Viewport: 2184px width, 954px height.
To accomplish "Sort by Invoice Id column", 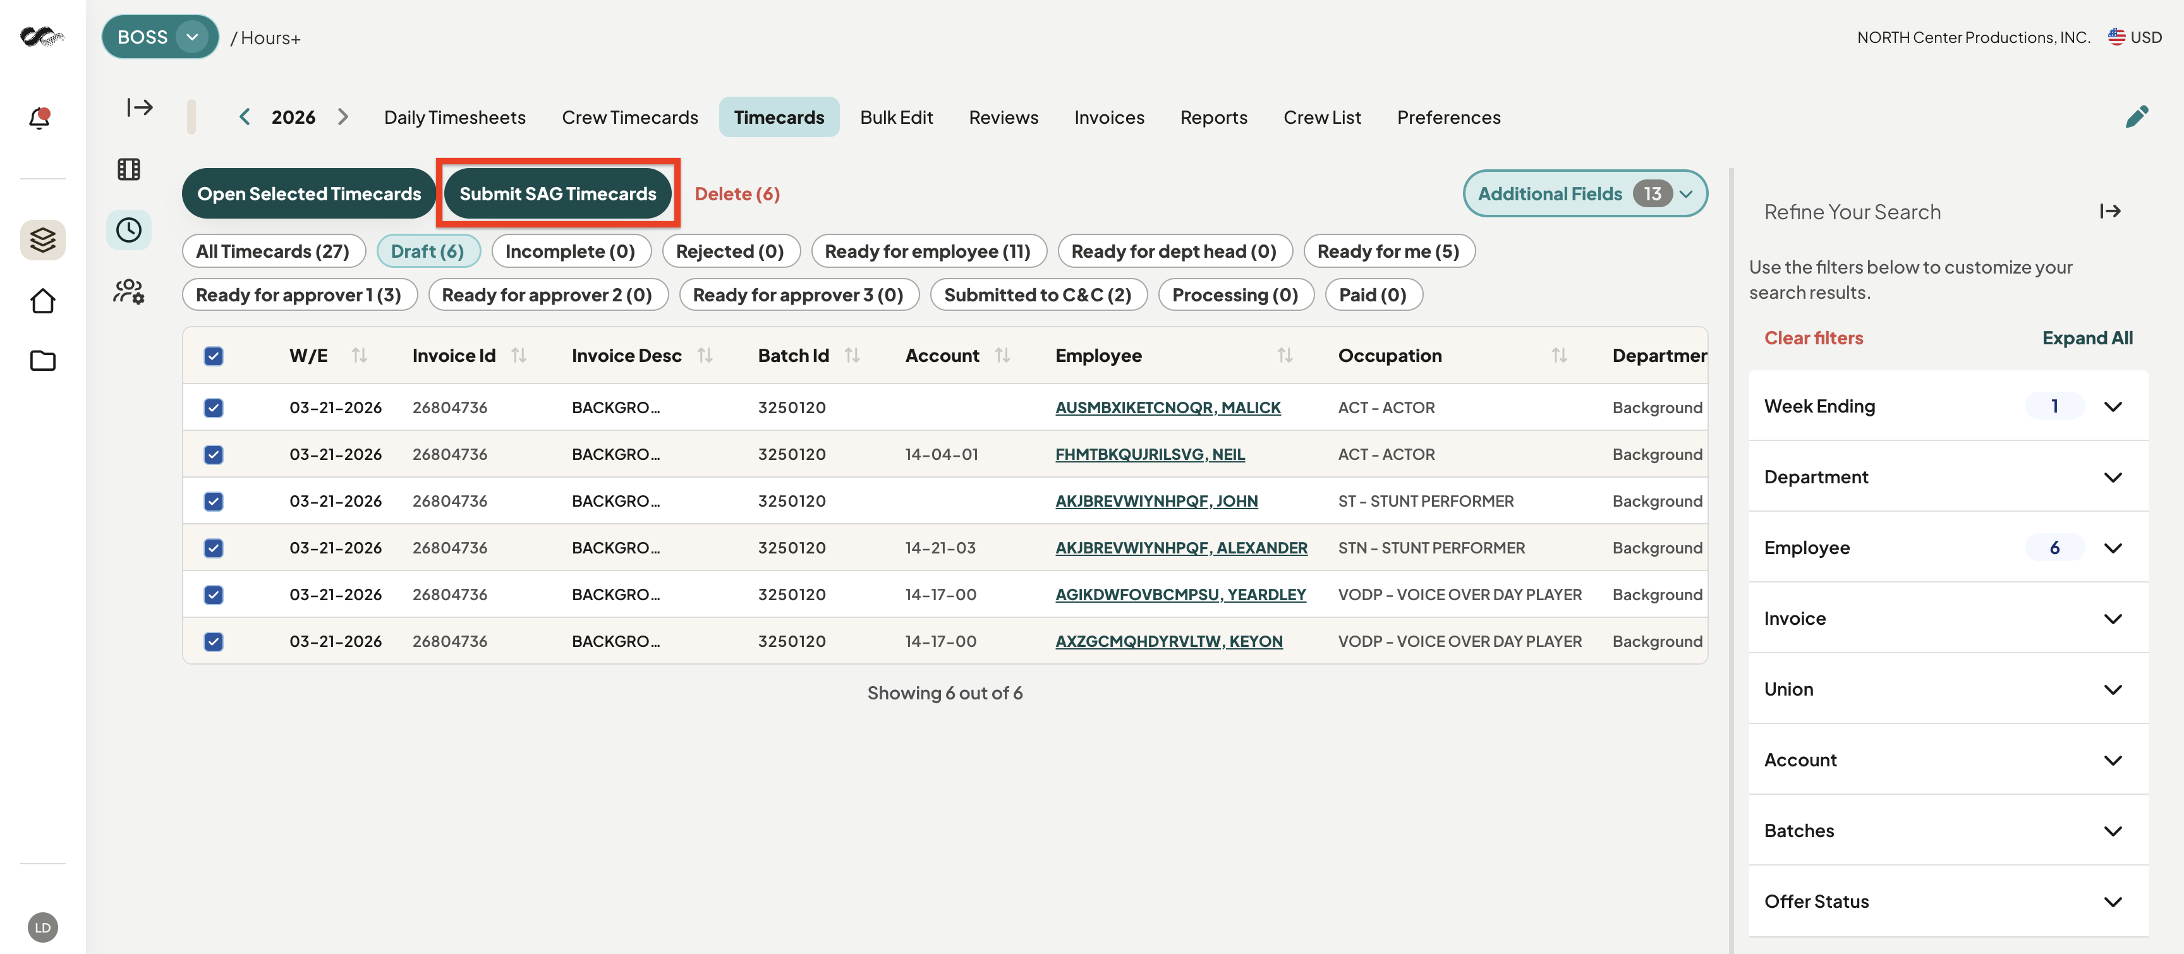I will [x=519, y=355].
